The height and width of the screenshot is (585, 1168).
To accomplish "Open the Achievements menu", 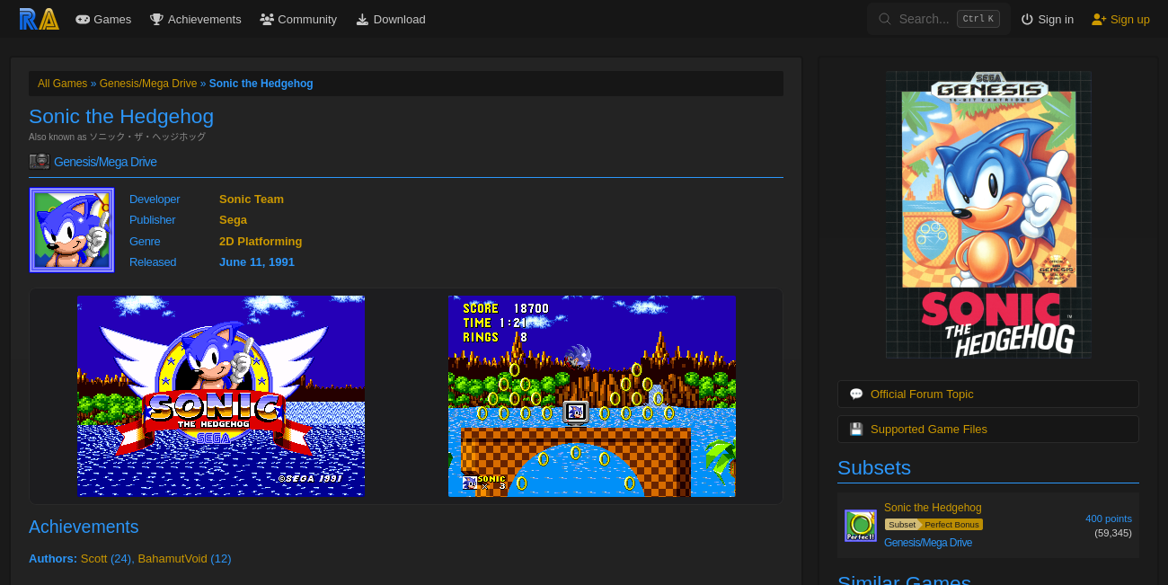I will coord(196,19).
